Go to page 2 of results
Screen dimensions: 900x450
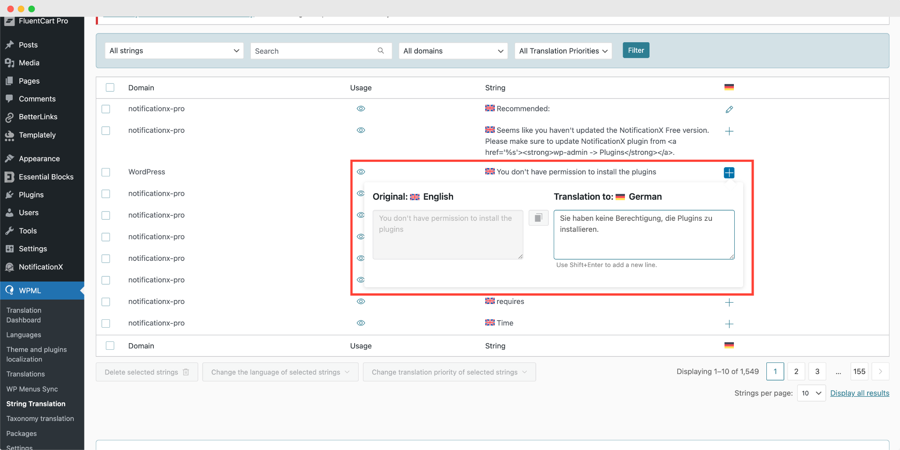coord(796,371)
